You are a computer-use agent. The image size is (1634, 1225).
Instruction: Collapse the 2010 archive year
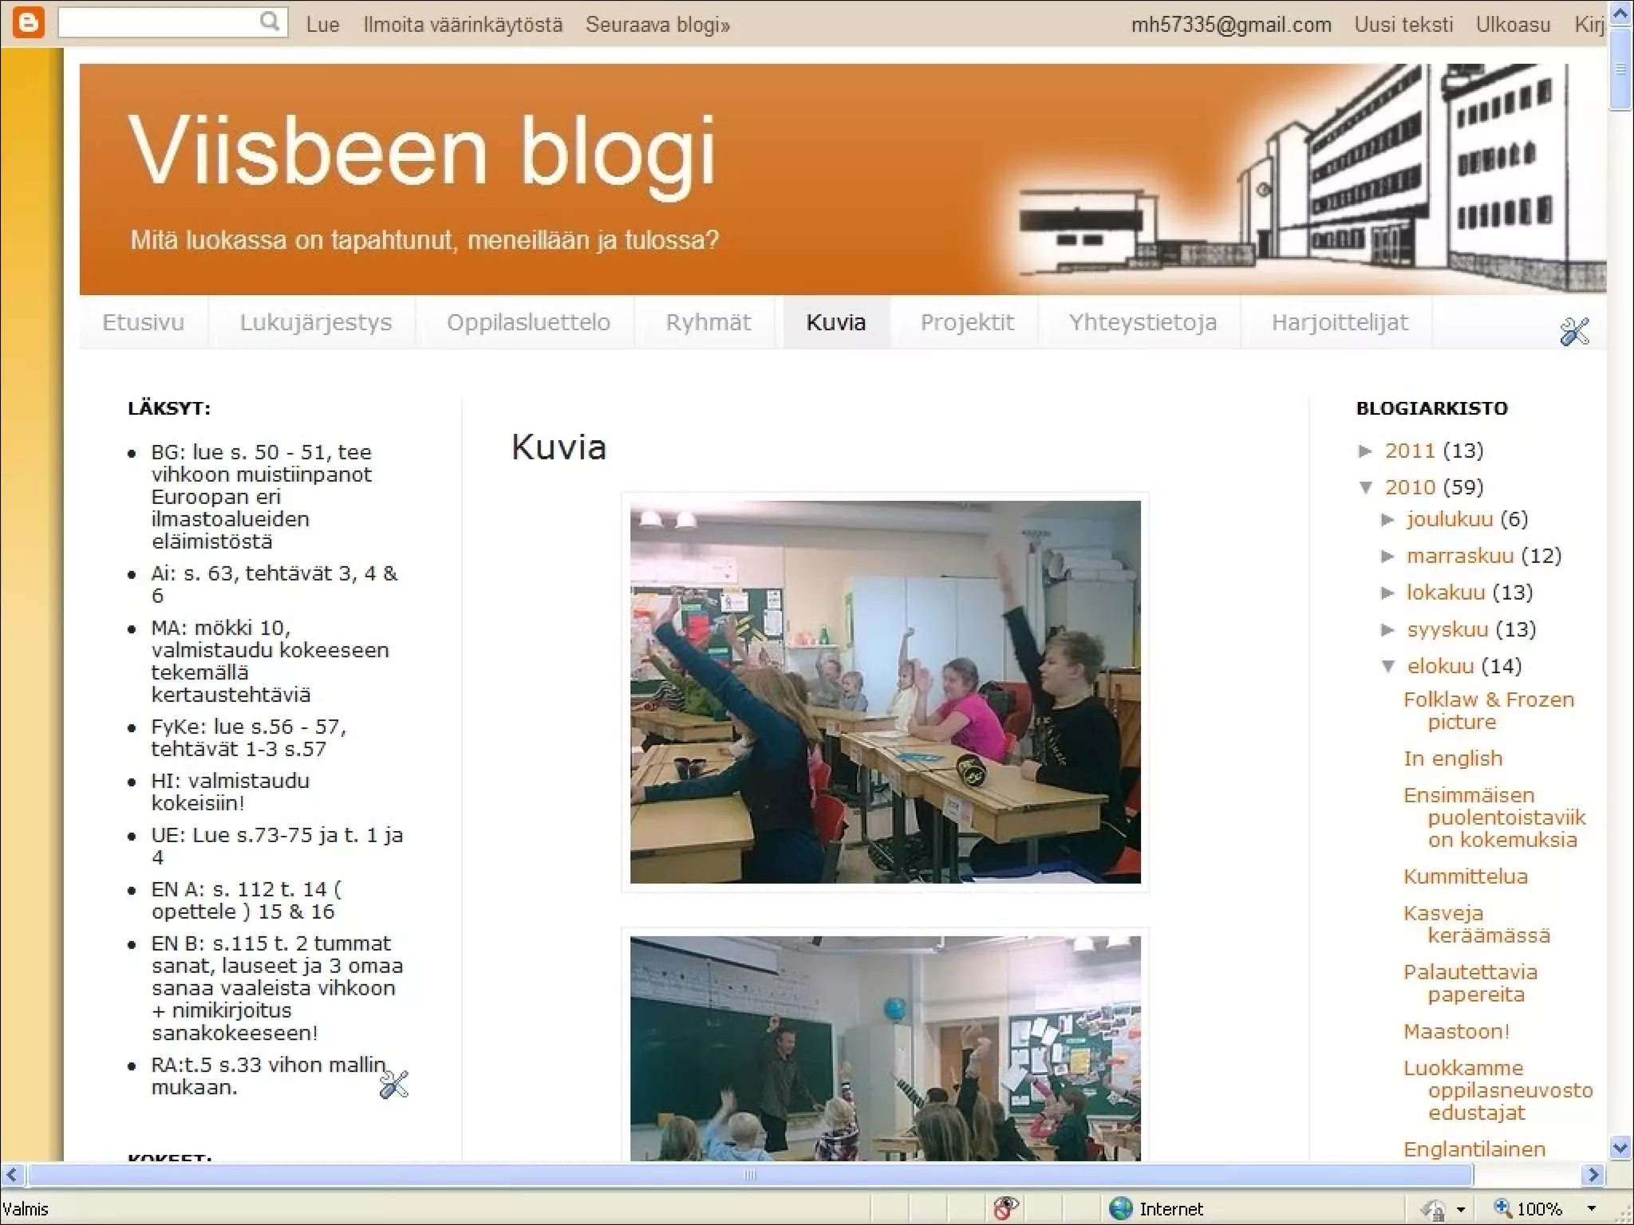(x=1366, y=486)
